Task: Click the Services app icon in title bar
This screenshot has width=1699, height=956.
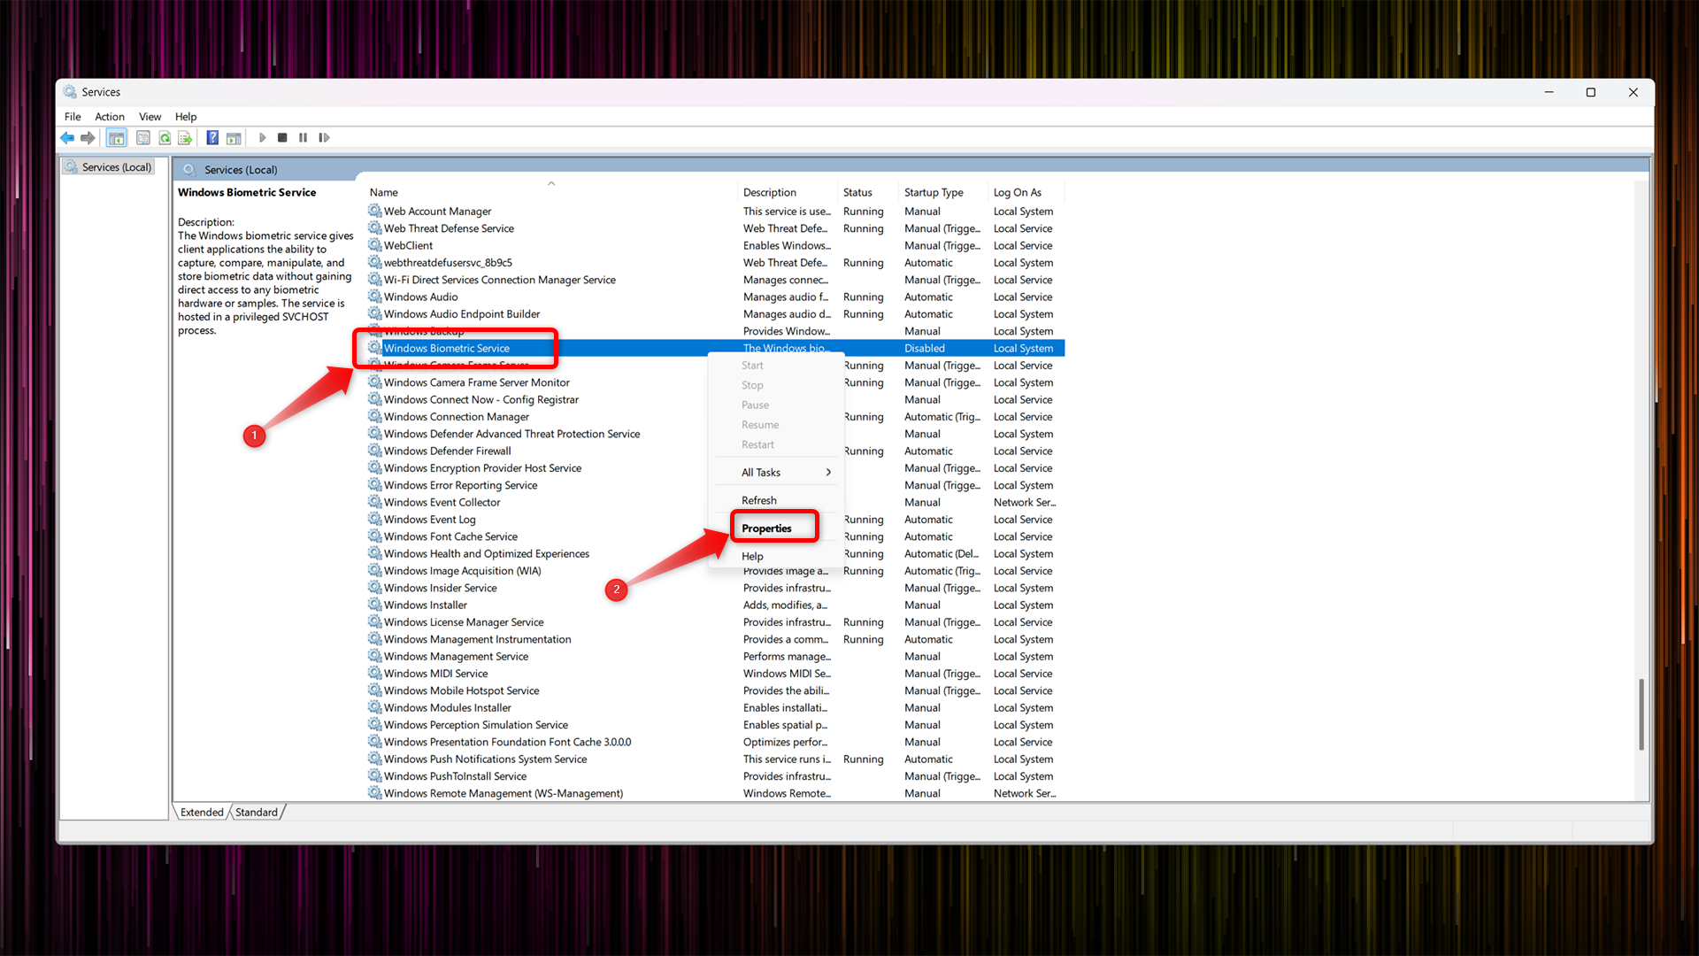Action: [x=70, y=92]
